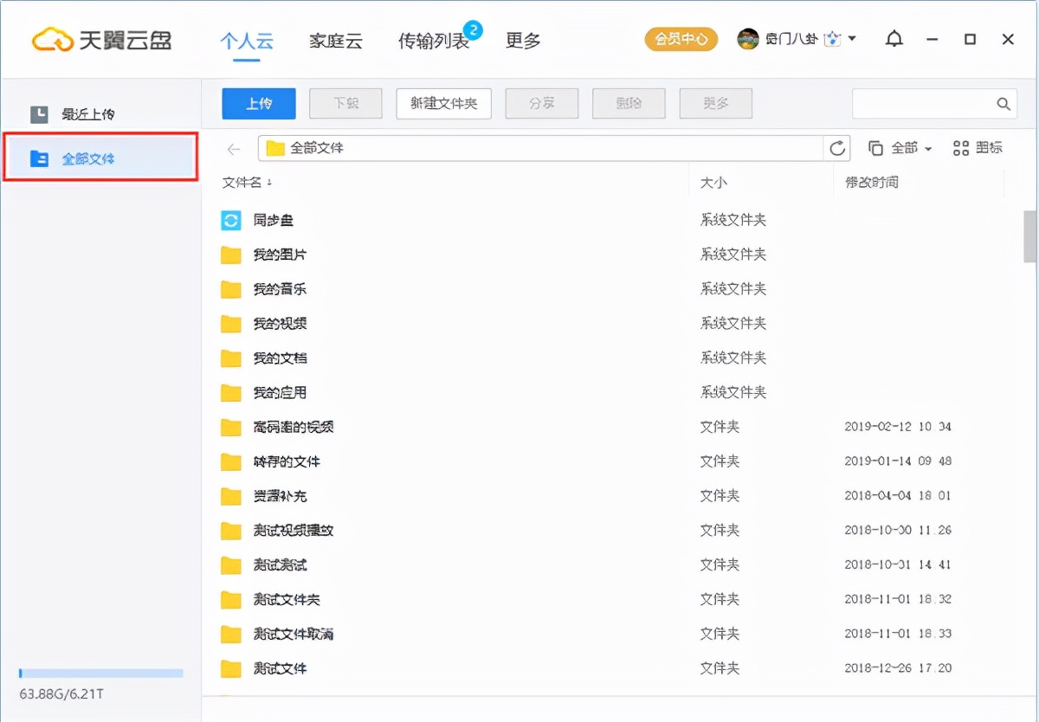
Task: Open the 我的图片 folder
Action: click(x=277, y=255)
